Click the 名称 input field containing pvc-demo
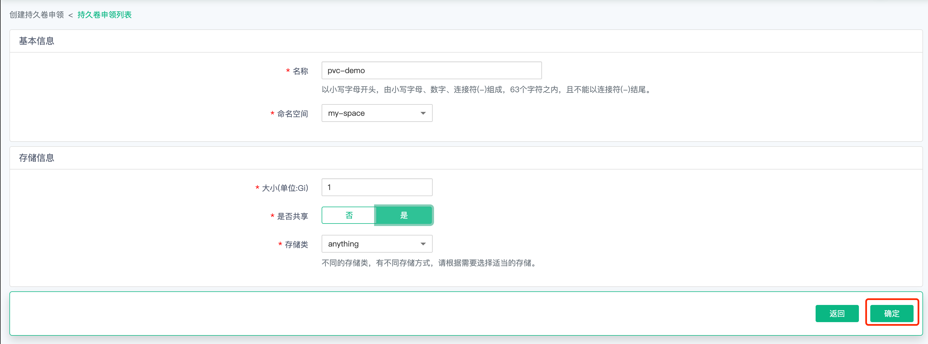Screen dimensions: 928x344 [x=432, y=70]
